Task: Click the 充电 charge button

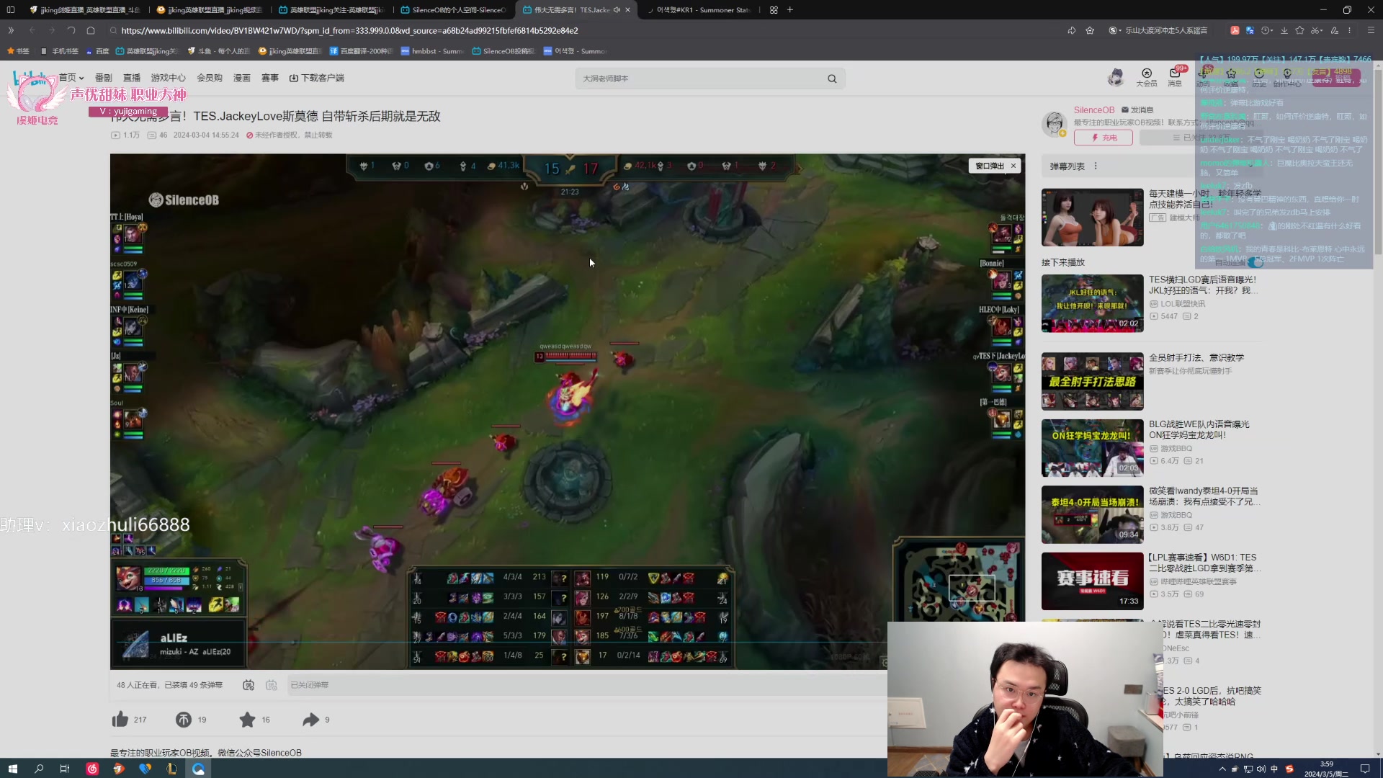Action: (1103, 138)
